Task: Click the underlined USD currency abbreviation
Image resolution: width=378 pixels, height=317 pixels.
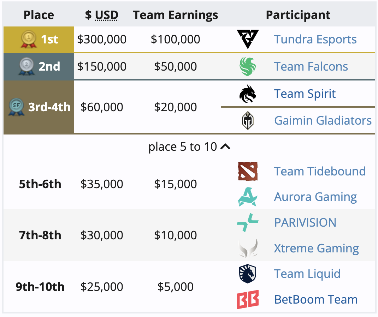Action: pyautogui.click(x=107, y=15)
